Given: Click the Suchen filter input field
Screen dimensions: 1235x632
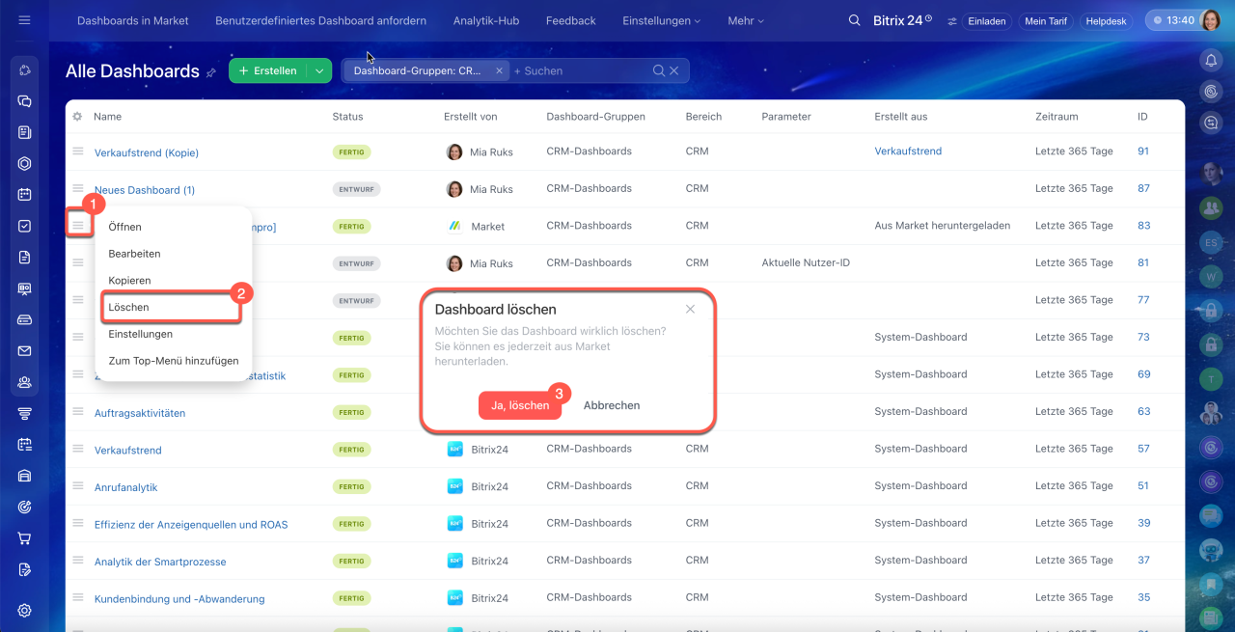Looking at the screenshot, I should (579, 70).
